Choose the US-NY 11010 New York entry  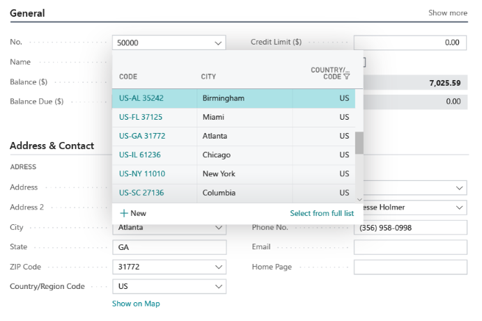point(141,173)
